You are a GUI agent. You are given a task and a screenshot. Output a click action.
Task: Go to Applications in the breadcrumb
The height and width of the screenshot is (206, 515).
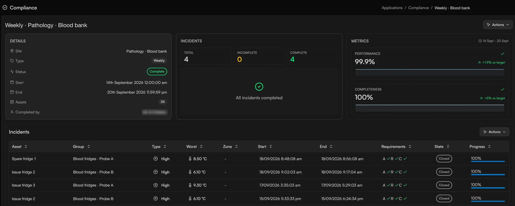click(392, 8)
